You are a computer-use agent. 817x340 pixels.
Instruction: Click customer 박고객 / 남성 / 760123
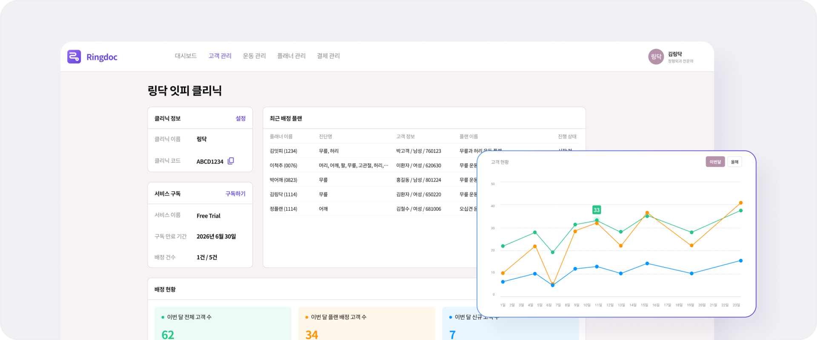coord(419,151)
